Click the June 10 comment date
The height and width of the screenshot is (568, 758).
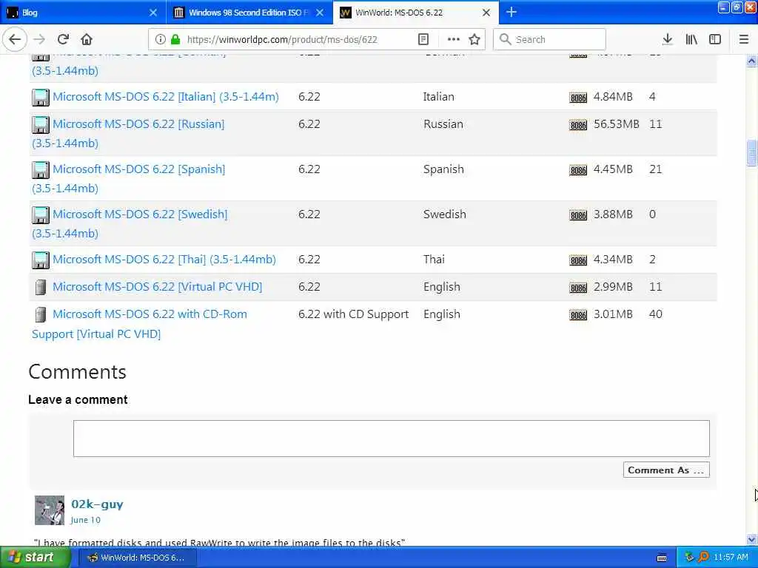pos(86,520)
